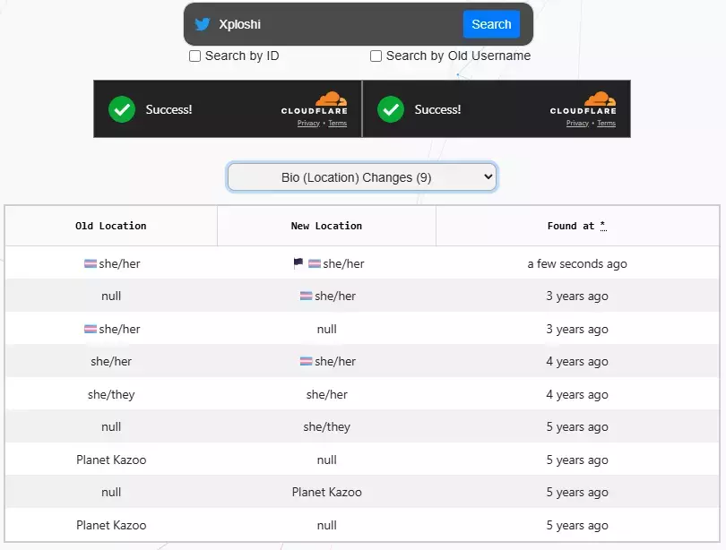
Task: Click the Old Location column header
Action: [x=110, y=226]
